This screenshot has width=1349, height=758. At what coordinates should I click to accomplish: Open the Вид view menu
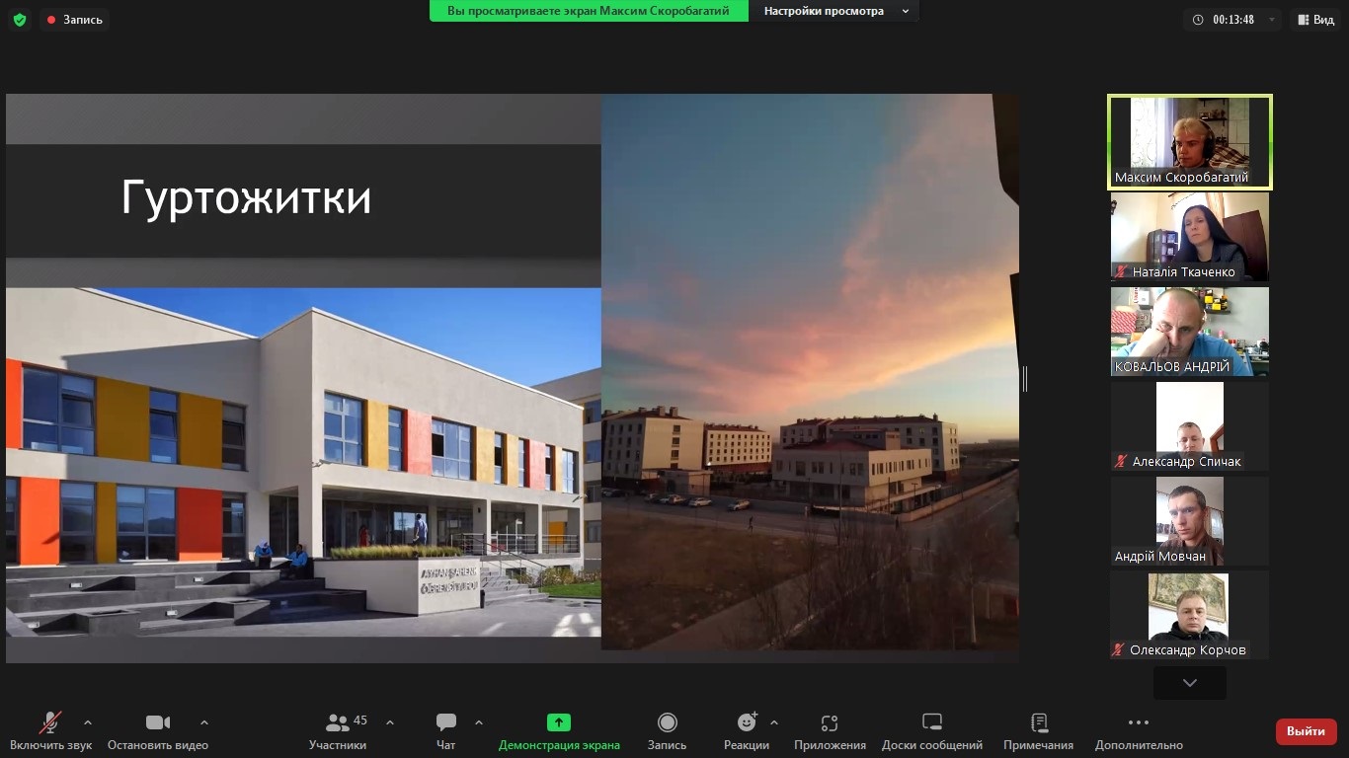tap(1314, 20)
